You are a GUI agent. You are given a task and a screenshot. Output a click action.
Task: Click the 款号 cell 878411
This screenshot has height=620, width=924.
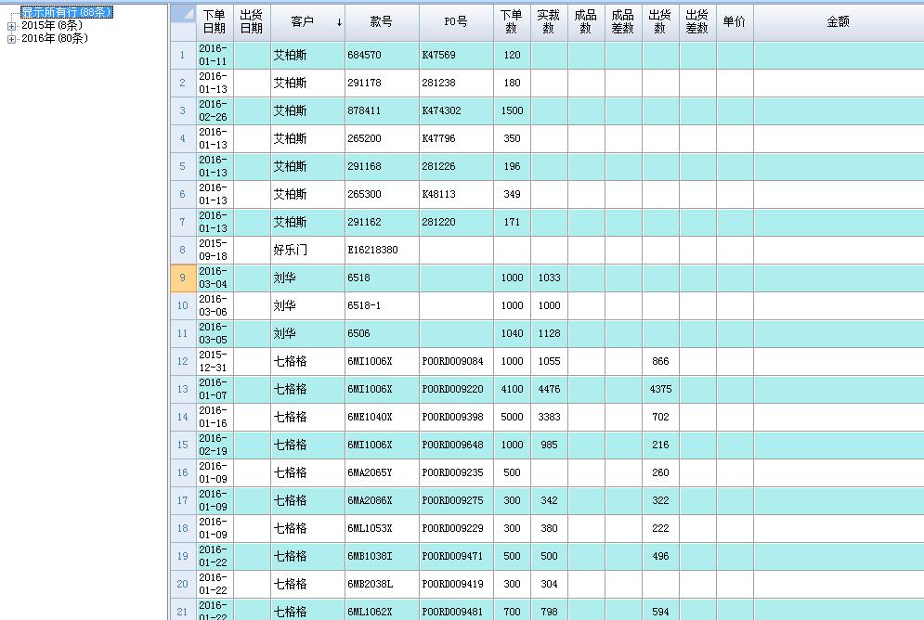click(382, 110)
